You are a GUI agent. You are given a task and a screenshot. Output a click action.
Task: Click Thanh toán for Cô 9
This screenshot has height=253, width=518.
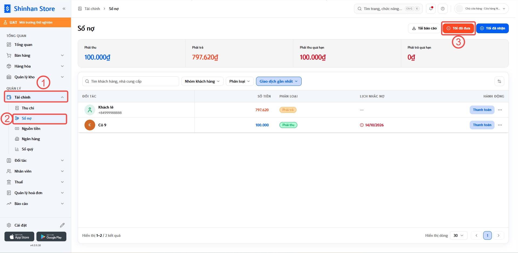[482, 125]
